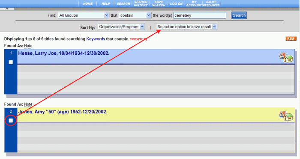Open the 'Select an option to save result' dropdown

(186, 27)
